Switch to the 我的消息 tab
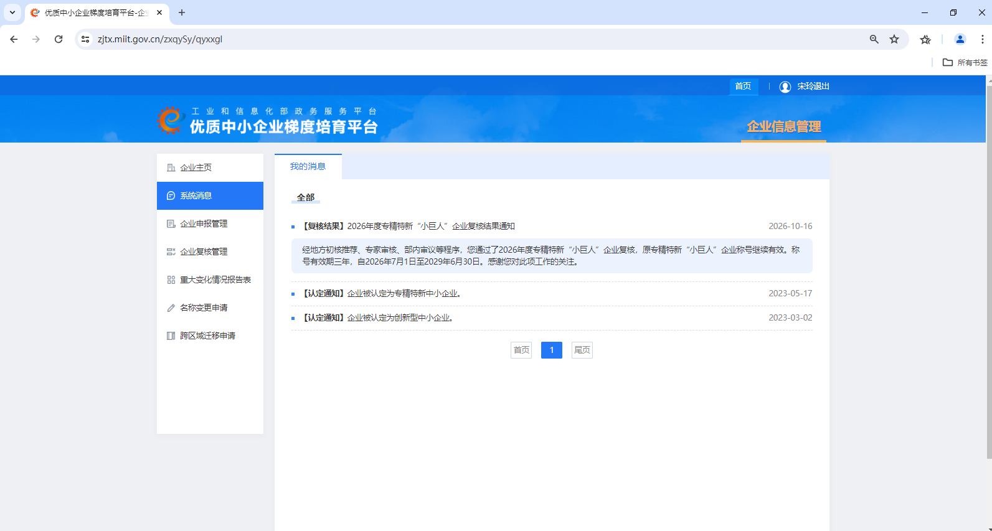The width and height of the screenshot is (992, 531). [x=308, y=167]
